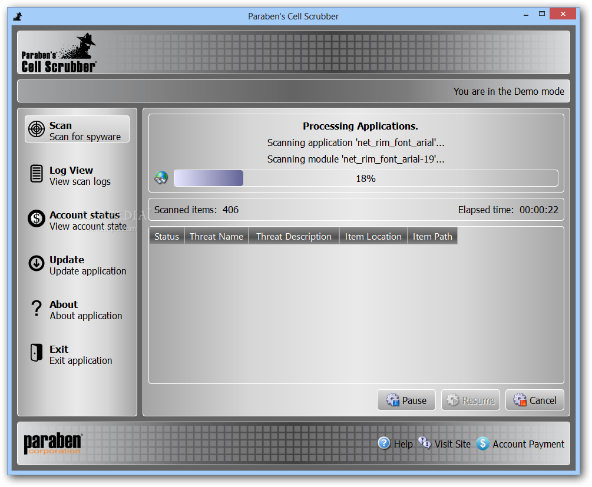Screen dimensions: 592x487
Task: Click 'Elapsed time: 00:00:22' text
Action: pos(508,210)
